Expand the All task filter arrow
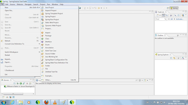188x105 pixels. click(169, 19)
